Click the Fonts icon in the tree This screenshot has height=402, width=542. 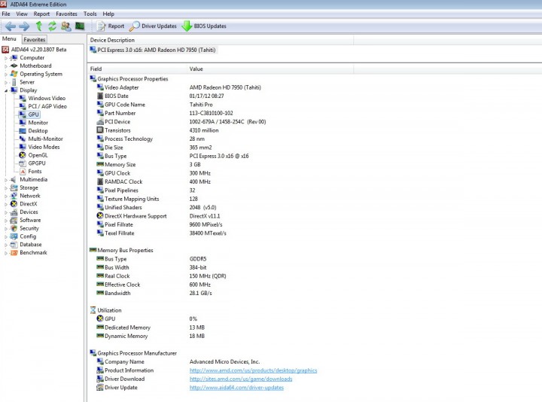23,171
